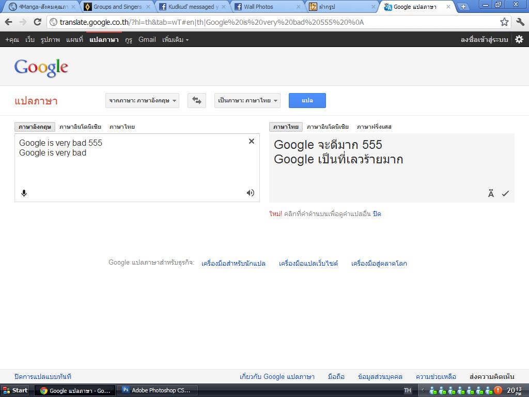This screenshot has height=397, width=529.
Task: Select source language ภาษาอังกฤษ button
Action: click(35, 127)
